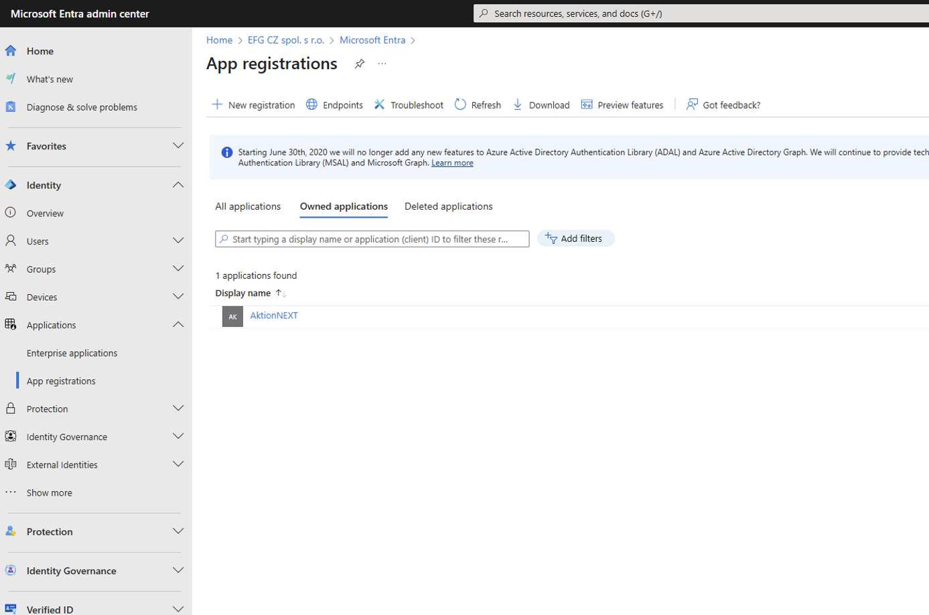
Task: Click the Show more ellipsis icon
Action: (x=11, y=492)
